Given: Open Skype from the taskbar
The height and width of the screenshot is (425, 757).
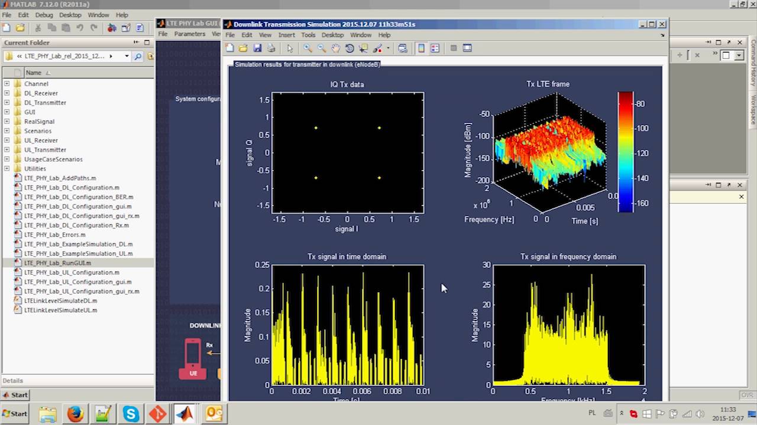Looking at the screenshot, I should tap(130, 414).
